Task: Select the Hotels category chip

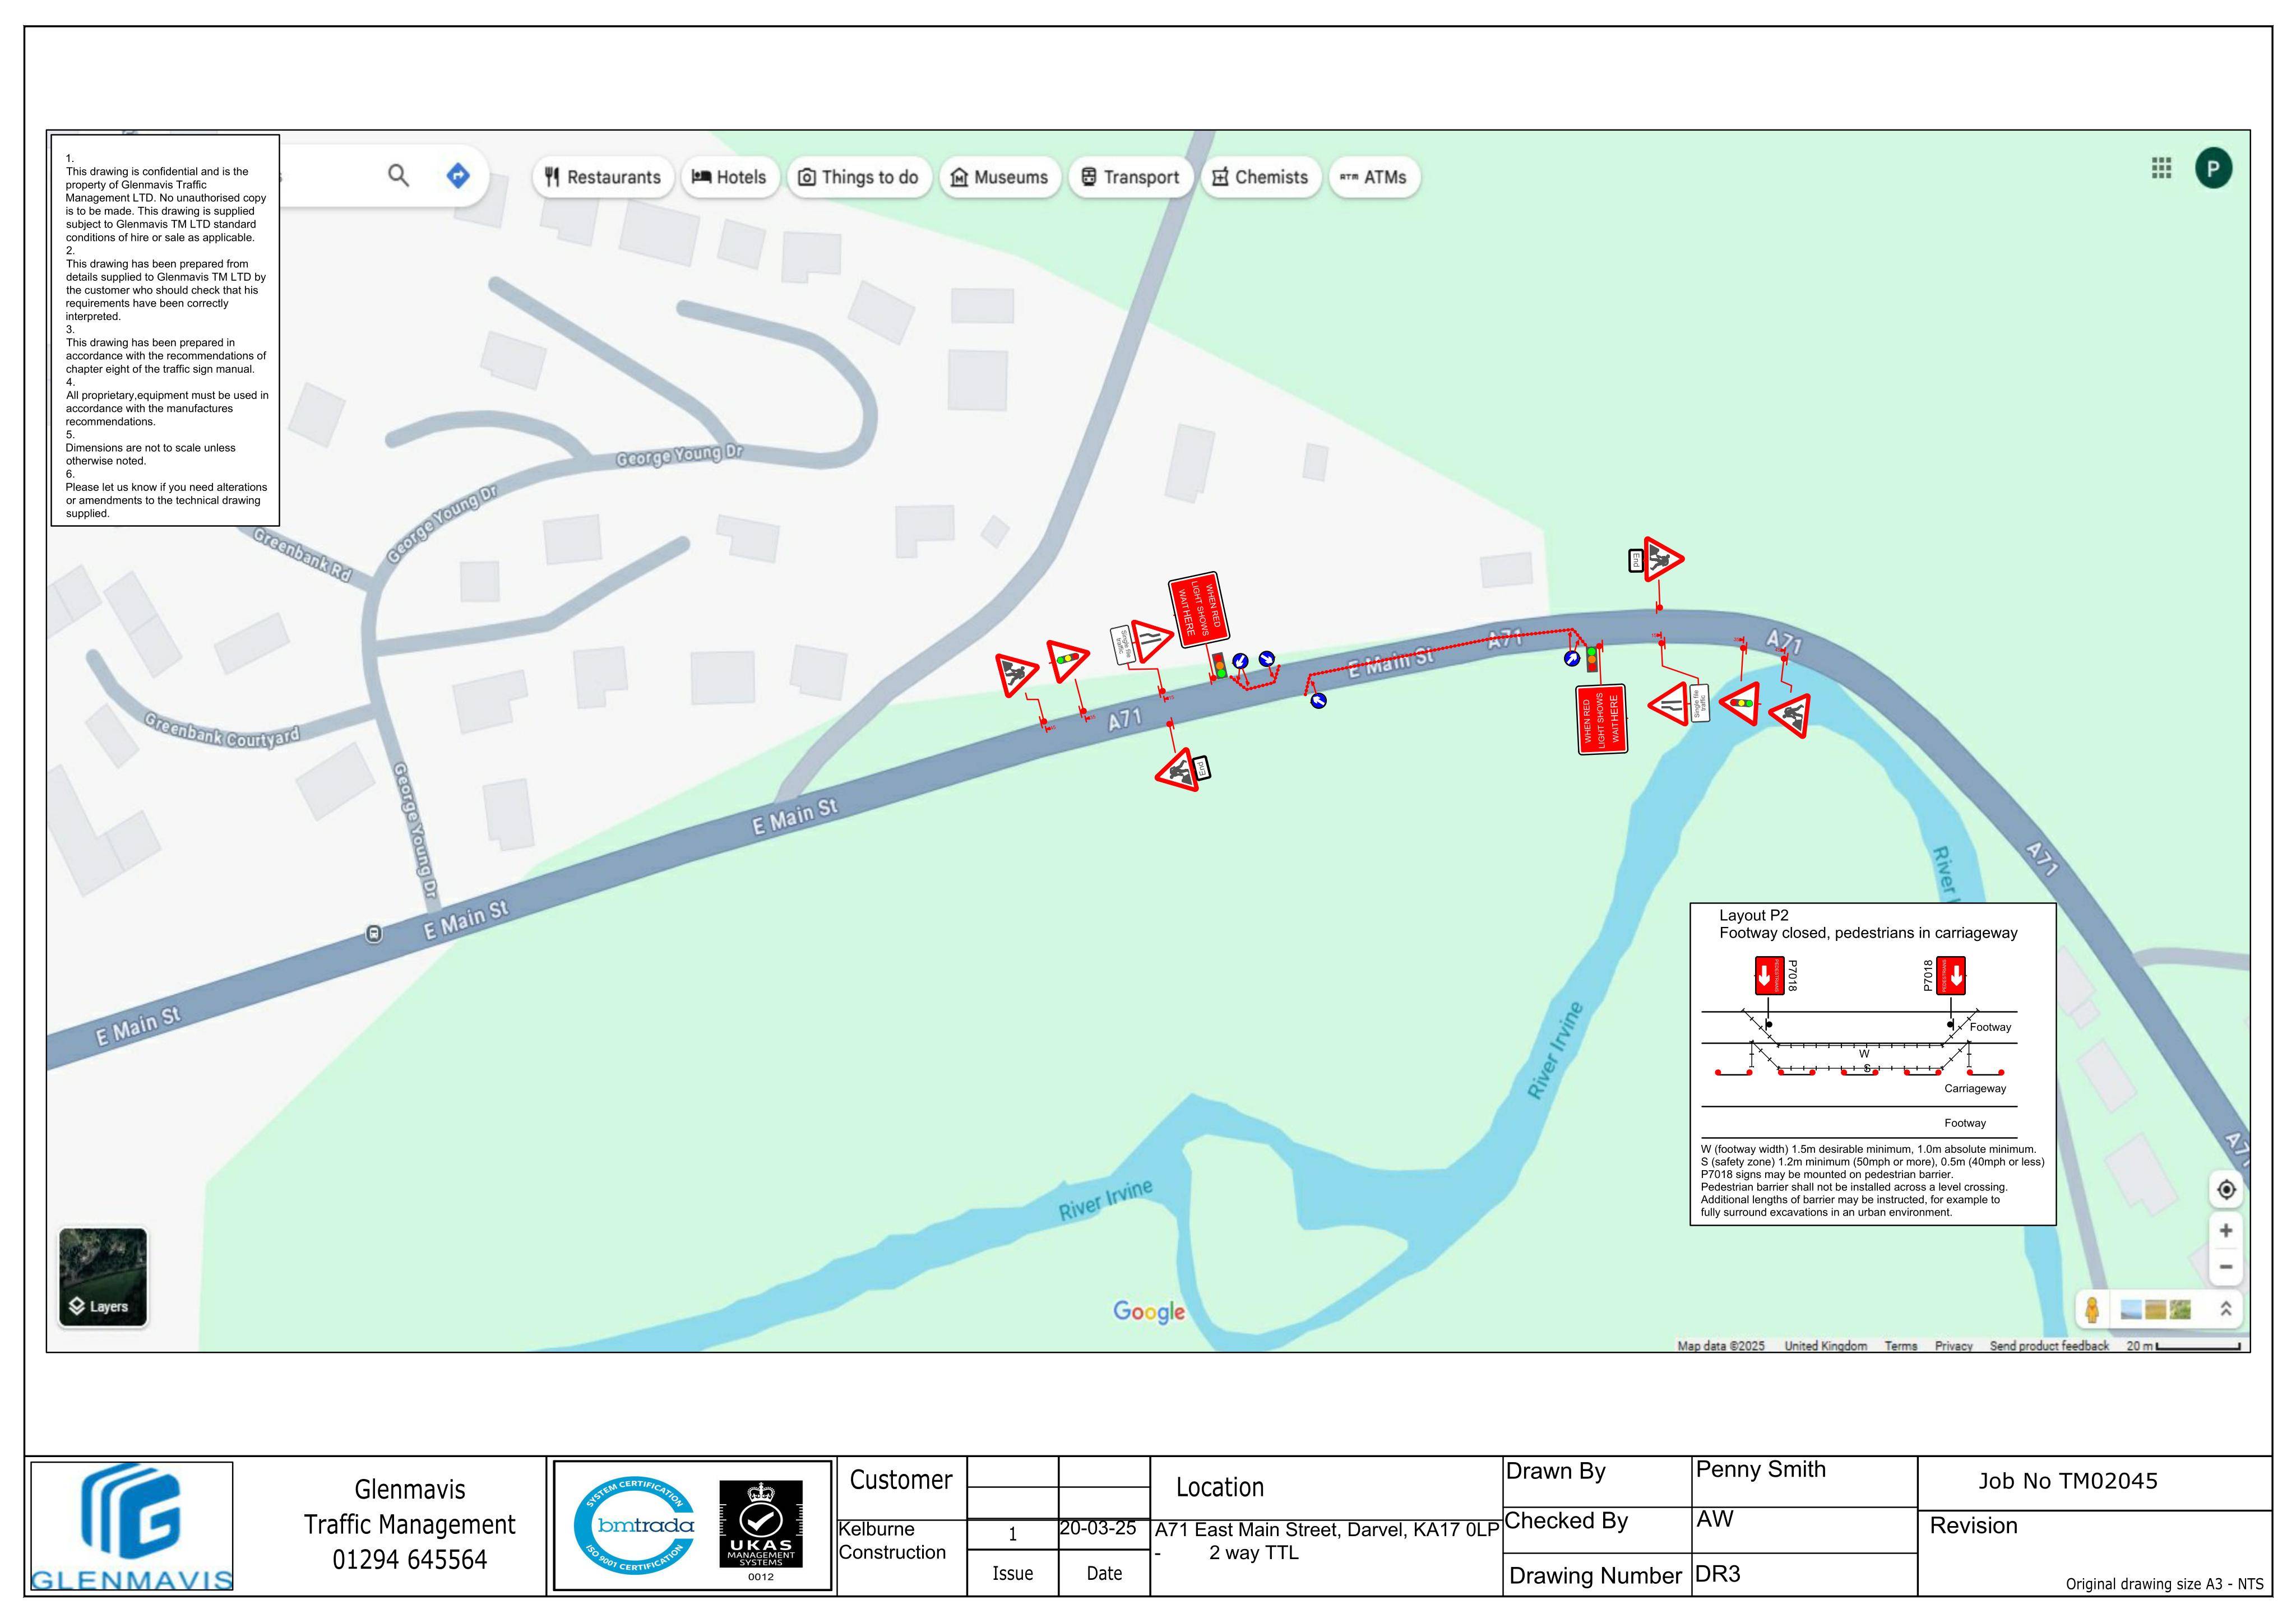Action: point(730,177)
